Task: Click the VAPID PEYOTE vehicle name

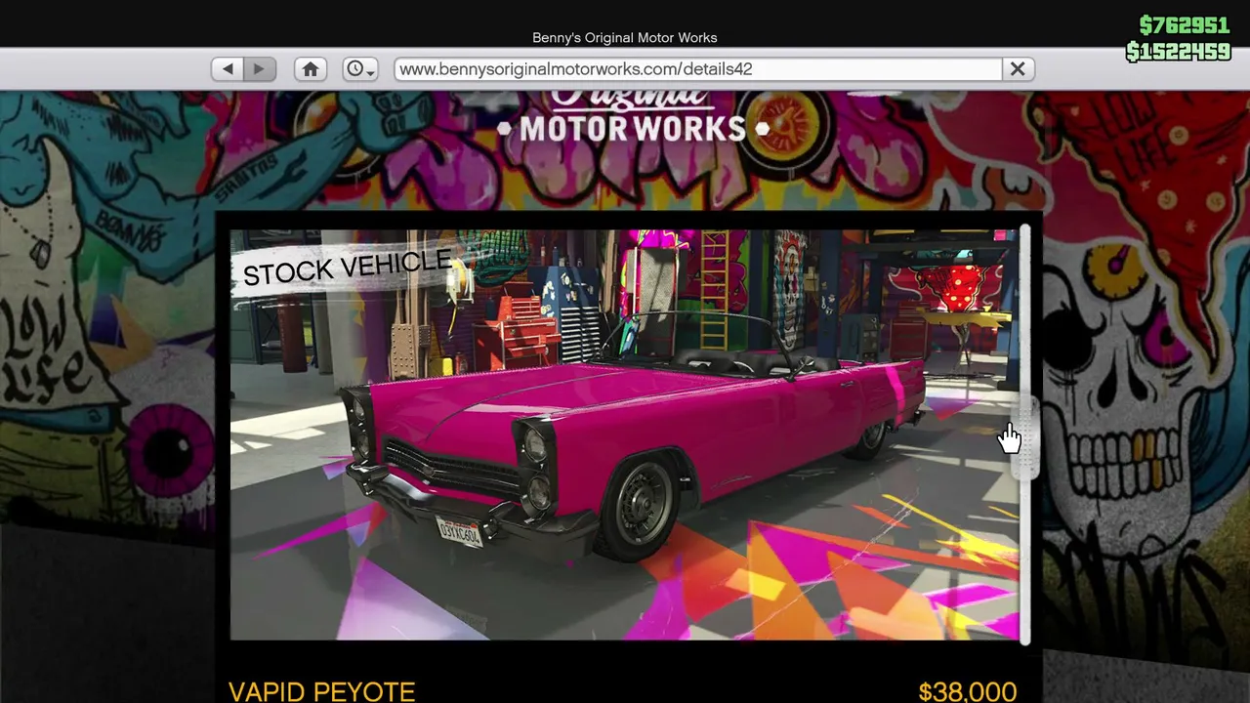Action: [321, 692]
